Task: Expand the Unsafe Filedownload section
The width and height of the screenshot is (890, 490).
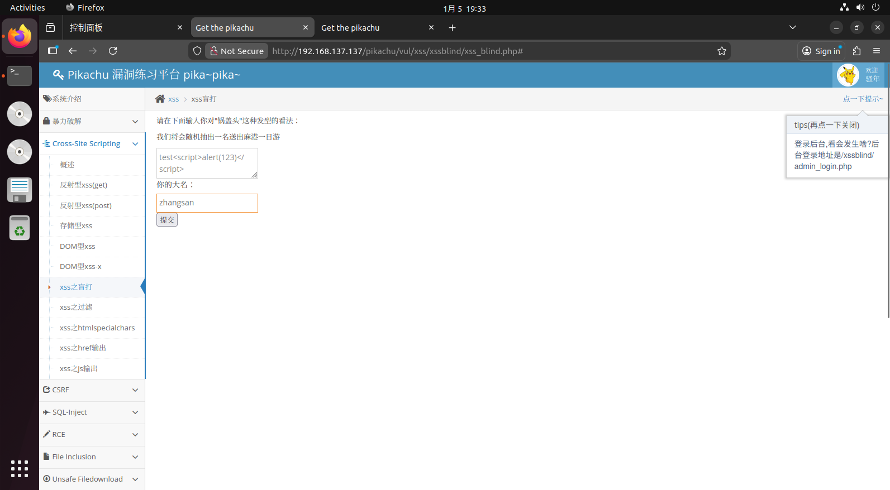Action: coord(92,479)
